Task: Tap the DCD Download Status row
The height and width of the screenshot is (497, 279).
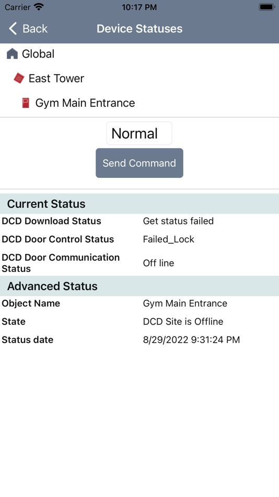Action: (x=140, y=221)
